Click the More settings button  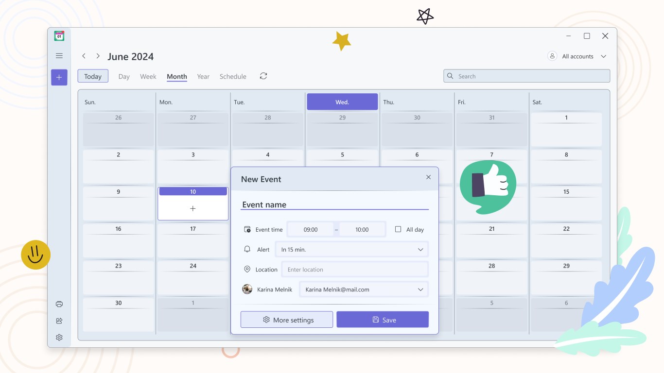pos(287,320)
